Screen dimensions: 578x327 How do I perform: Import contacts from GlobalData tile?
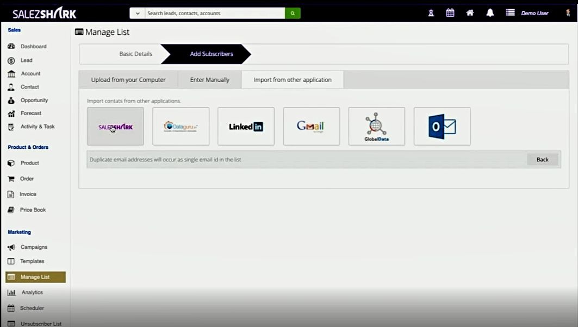[x=377, y=127]
